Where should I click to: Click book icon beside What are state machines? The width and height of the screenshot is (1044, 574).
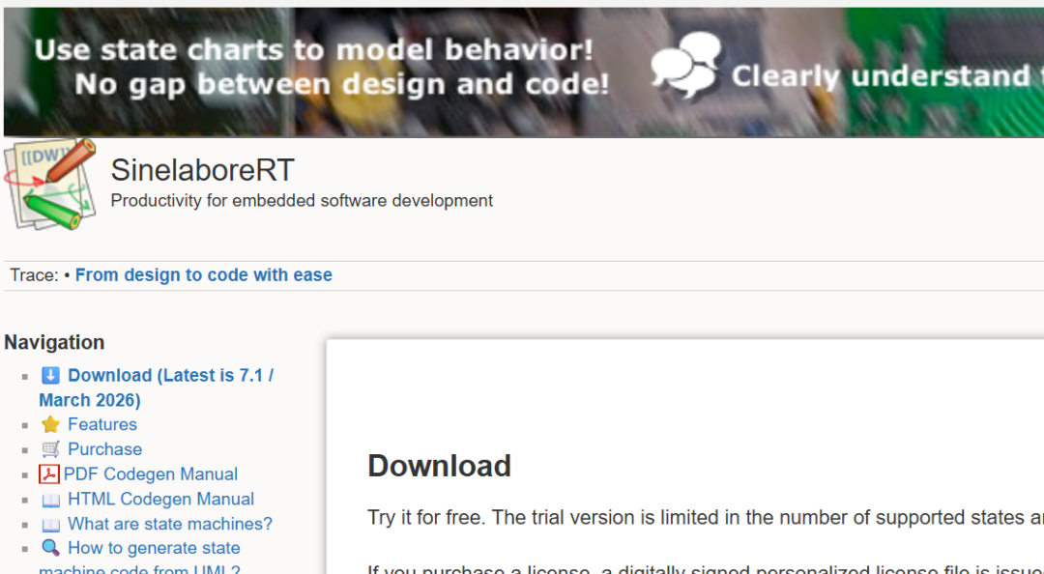point(50,525)
